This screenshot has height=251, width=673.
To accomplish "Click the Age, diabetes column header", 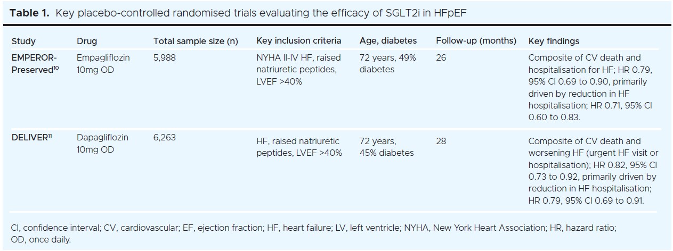I will 388,41.
